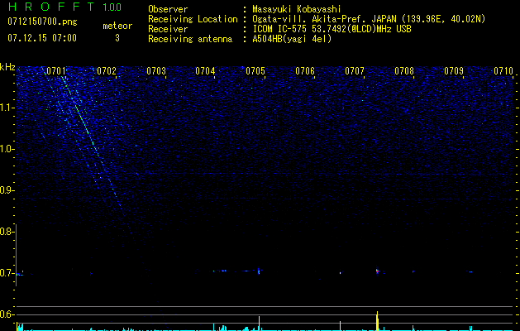Click the 1.0 kHz axis label
Screen dimensions: 520x331
pos(7,149)
